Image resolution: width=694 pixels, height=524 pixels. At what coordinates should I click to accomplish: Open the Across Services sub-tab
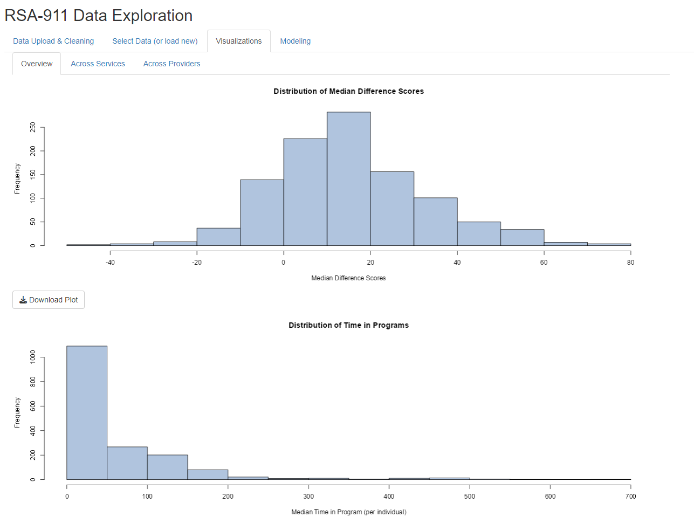98,64
